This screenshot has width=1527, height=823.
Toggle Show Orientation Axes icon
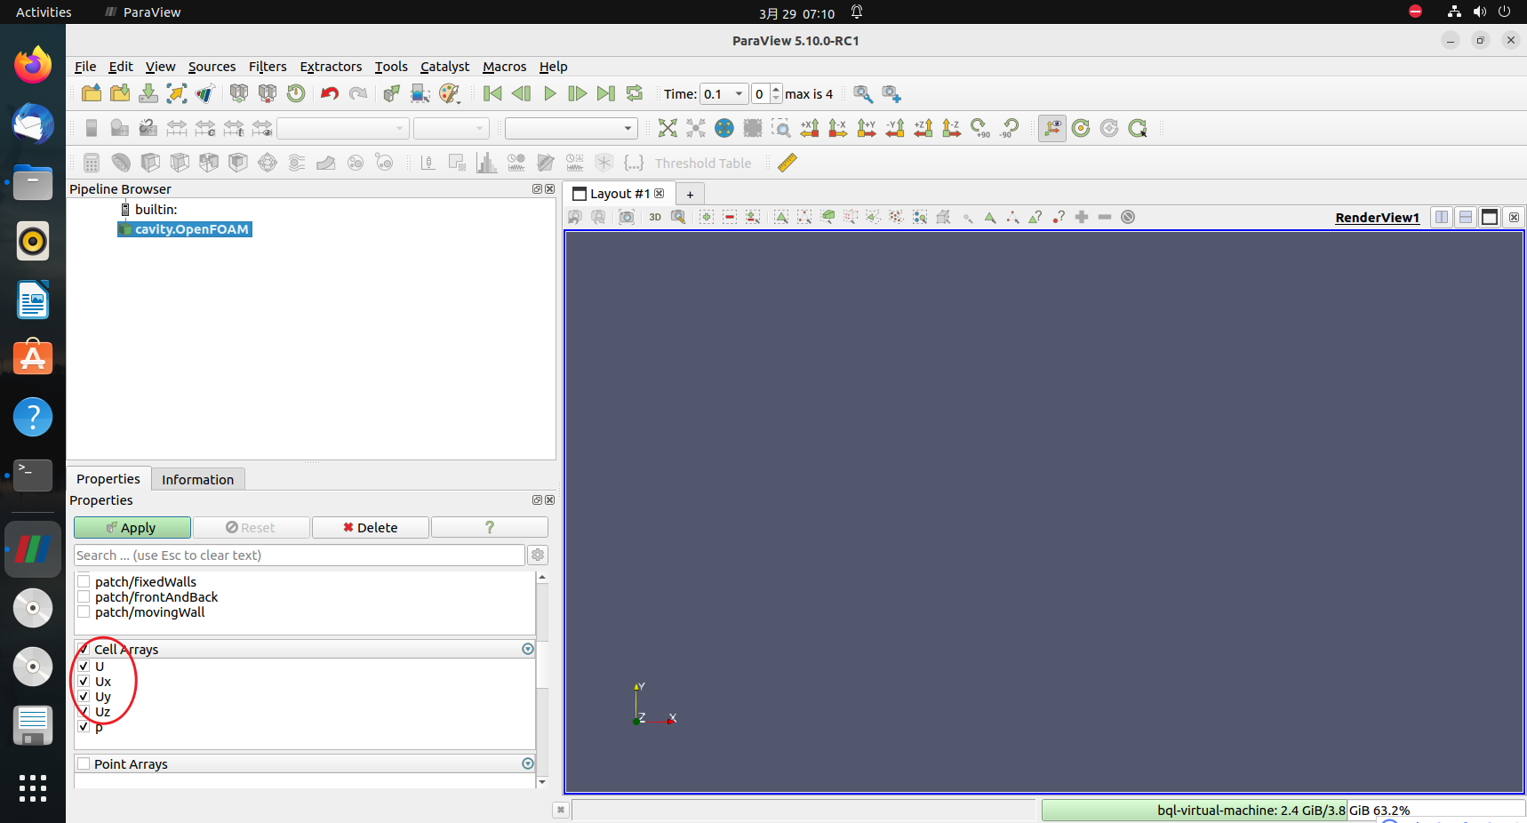1052,128
